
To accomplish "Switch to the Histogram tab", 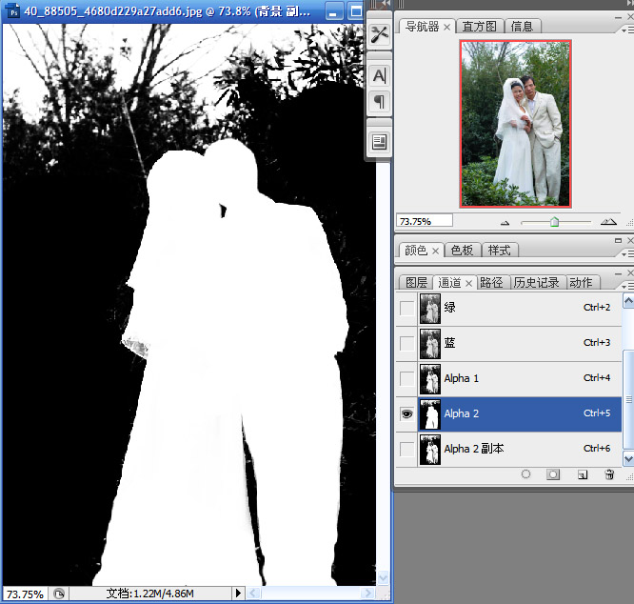I will tap(479, 27).
